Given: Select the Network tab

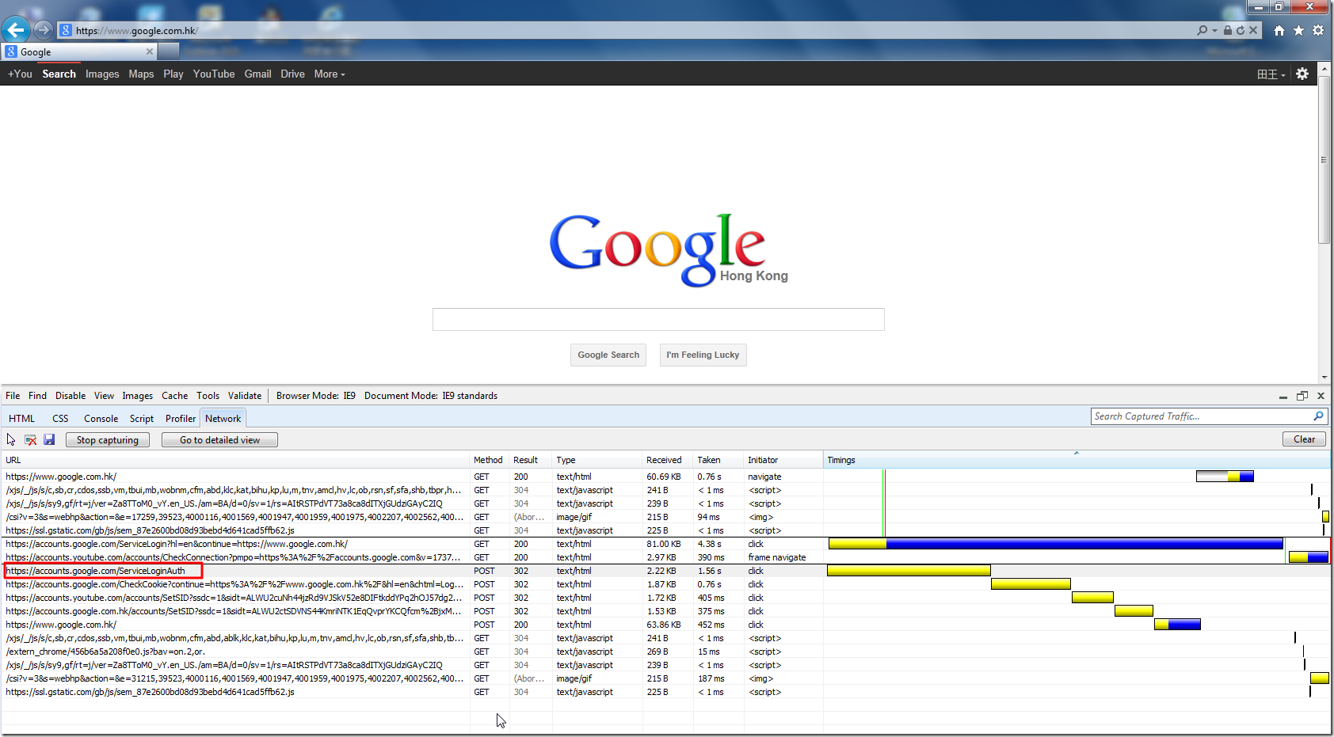Looking at the screenshot, I should pyautogui.click(x=223, y=419).
